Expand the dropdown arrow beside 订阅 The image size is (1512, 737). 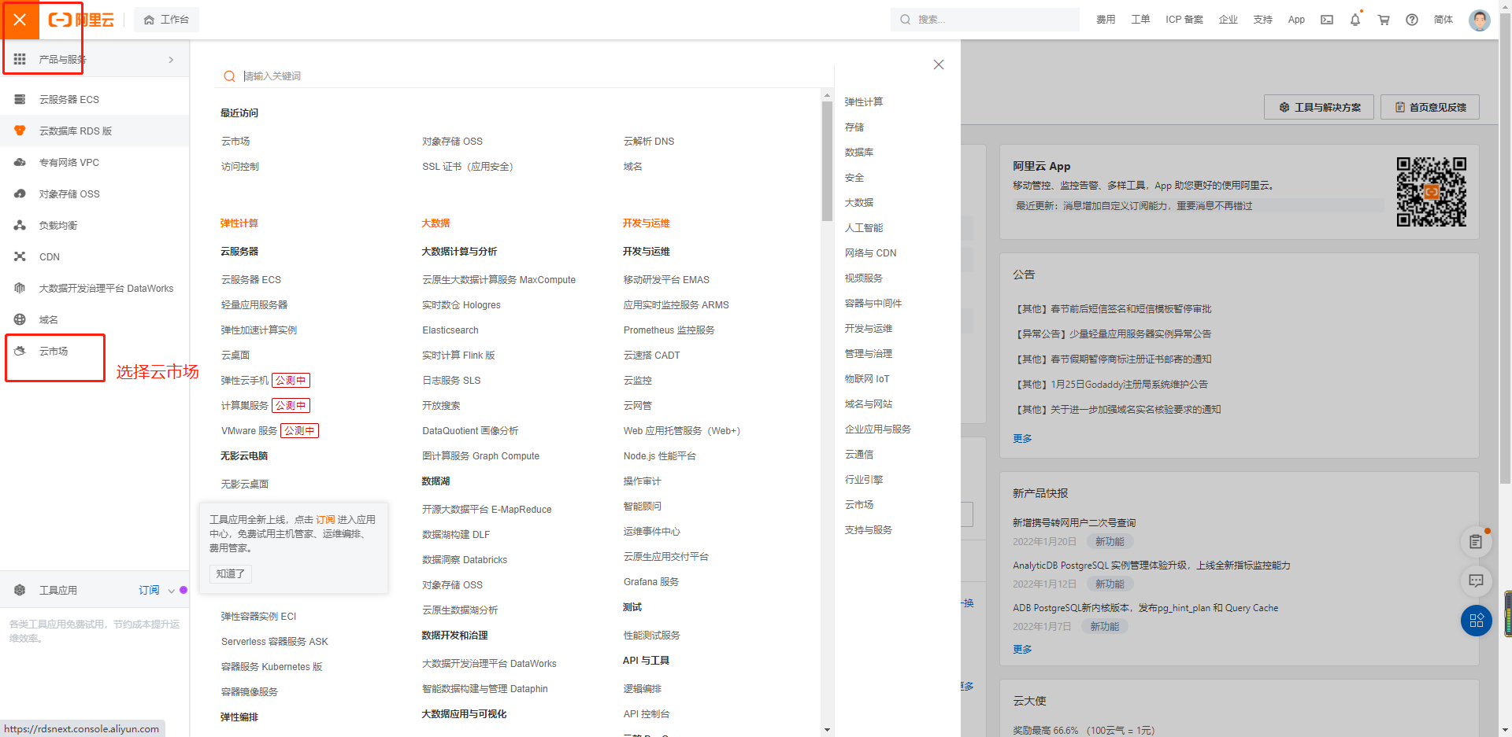click(x=171, y=591)
